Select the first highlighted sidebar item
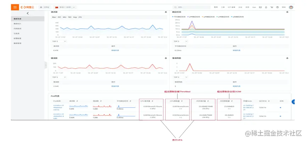This screenshot has height=142, width=307. pyautogui.click(x=28, y=19)
